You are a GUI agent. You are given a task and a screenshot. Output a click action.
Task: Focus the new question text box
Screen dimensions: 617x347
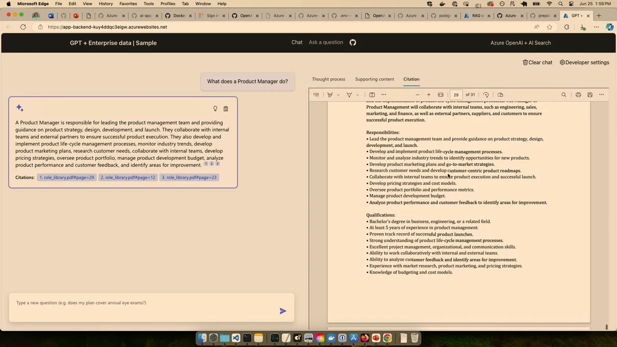(x=151, y=307)
